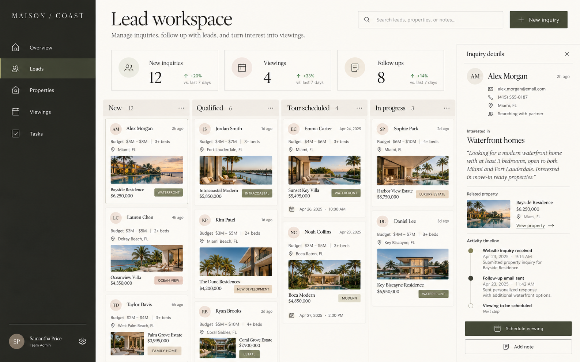Open Daniel Lee lead card name

pos(405,221)
